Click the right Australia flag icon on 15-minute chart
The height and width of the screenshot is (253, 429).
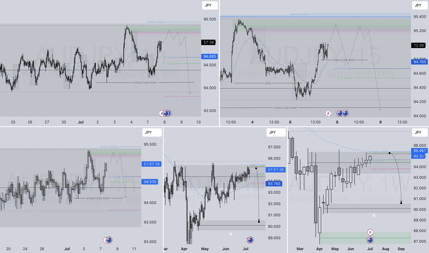coord(346,113)
